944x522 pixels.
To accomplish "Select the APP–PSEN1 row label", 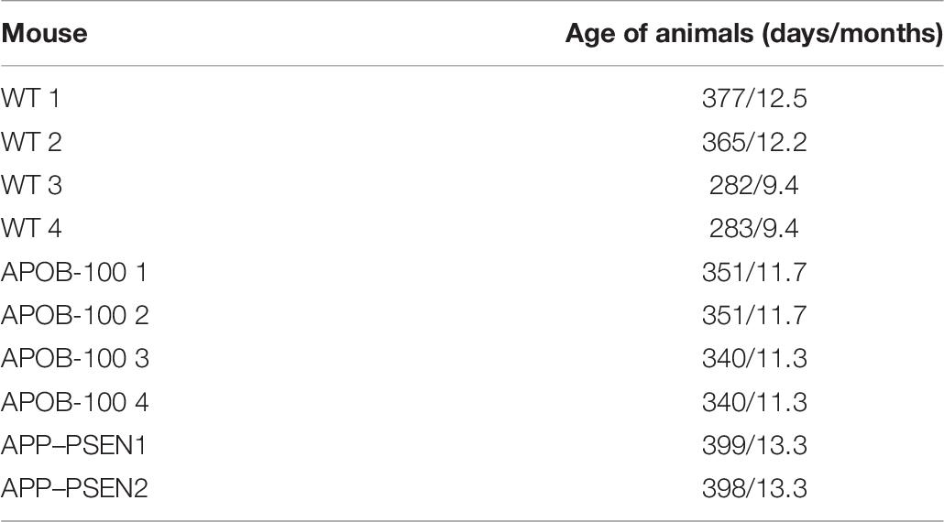I will pyautogui.click(x=73, y=446).
